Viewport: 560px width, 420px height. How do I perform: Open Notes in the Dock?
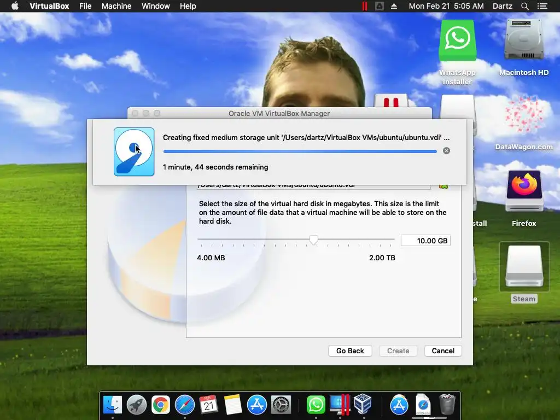coord(233,405)
